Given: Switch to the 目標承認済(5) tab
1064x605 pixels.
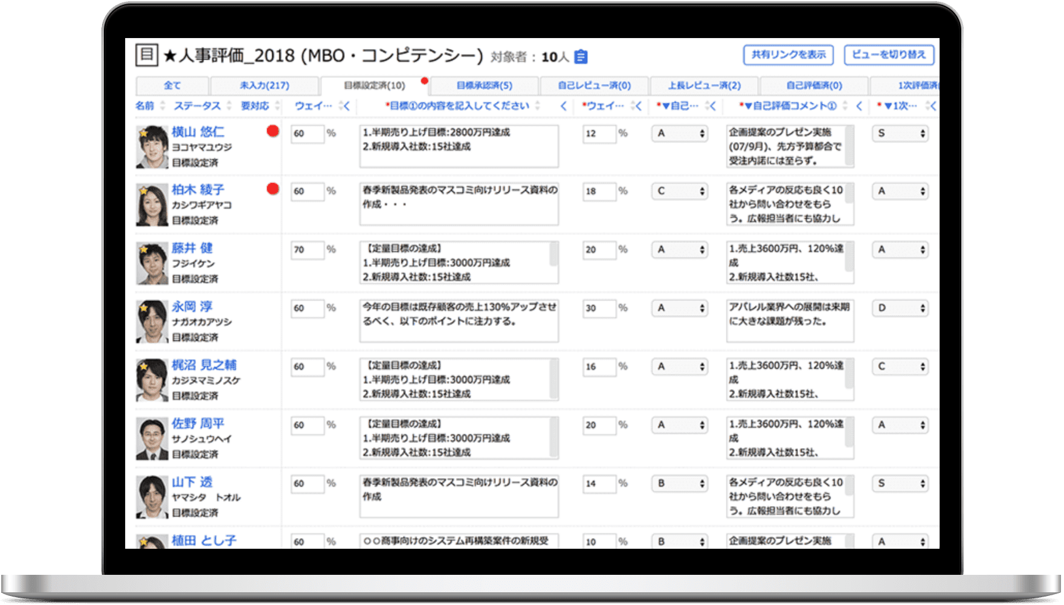Looking at the screenshot, I should point(484,86).
